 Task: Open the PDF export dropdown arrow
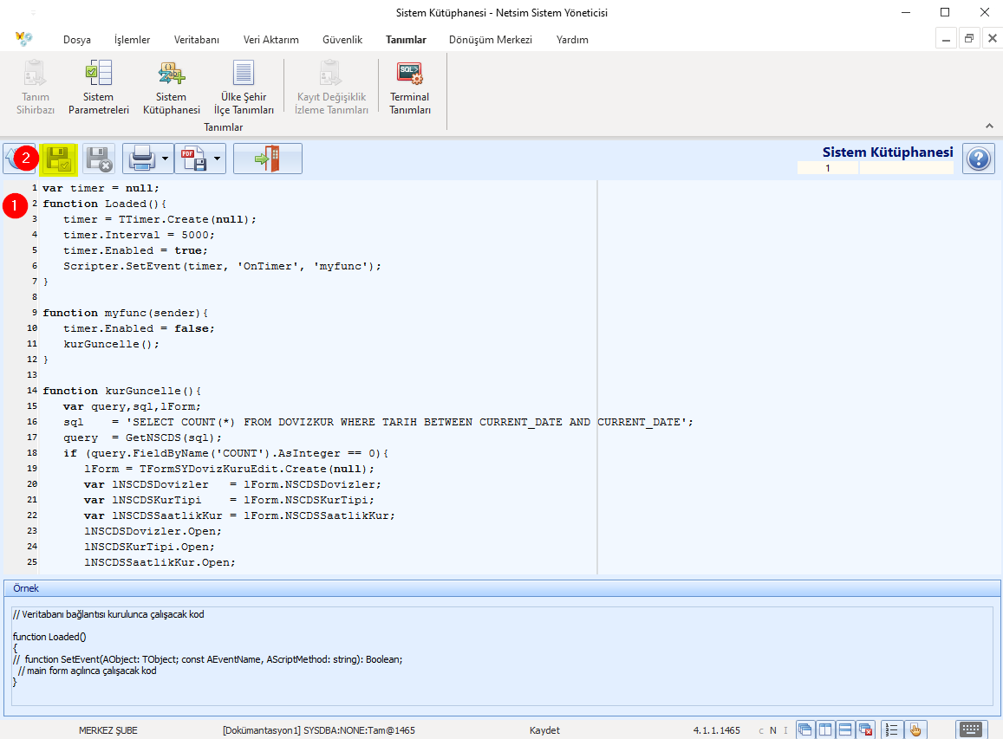[x=218, y=159]
